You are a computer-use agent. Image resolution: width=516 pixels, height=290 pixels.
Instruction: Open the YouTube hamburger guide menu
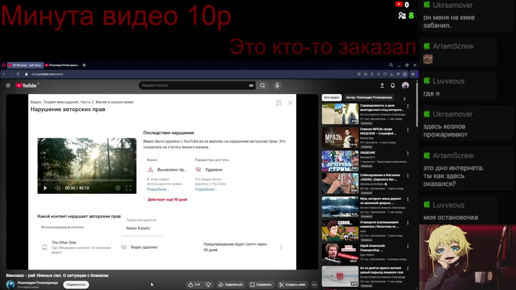coord(8,85)
